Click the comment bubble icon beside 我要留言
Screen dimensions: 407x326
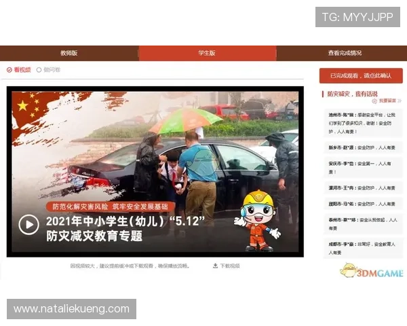pos(374,101)
